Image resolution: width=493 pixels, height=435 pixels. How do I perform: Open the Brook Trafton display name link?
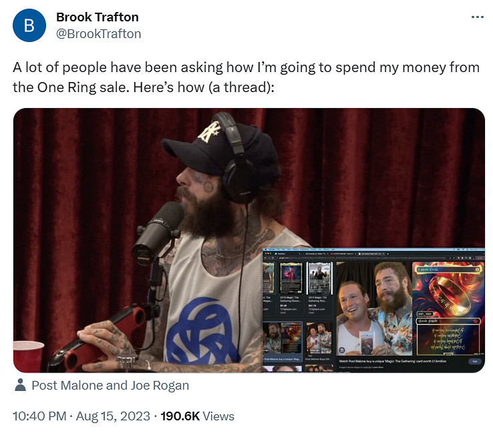point(98,17)
